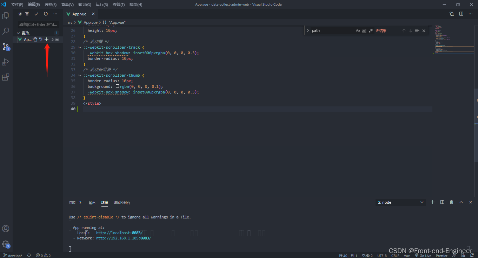The height and width of the screenshot is (258, 478).
Task: Open Run and Debug view
Action: [6, 62]
